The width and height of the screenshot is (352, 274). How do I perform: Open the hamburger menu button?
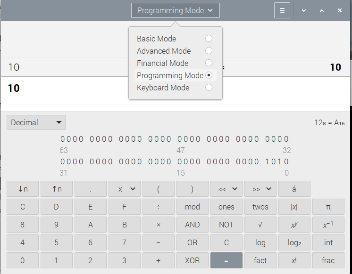[x=282, y=10]
